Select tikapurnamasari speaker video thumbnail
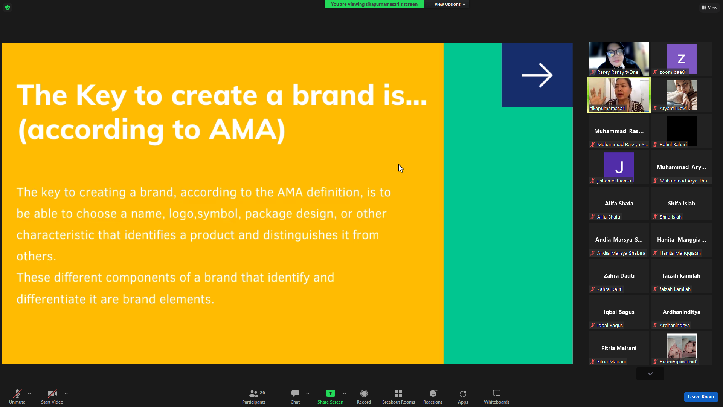This screenshot has height=407, width=723. (x=619, y=95)
